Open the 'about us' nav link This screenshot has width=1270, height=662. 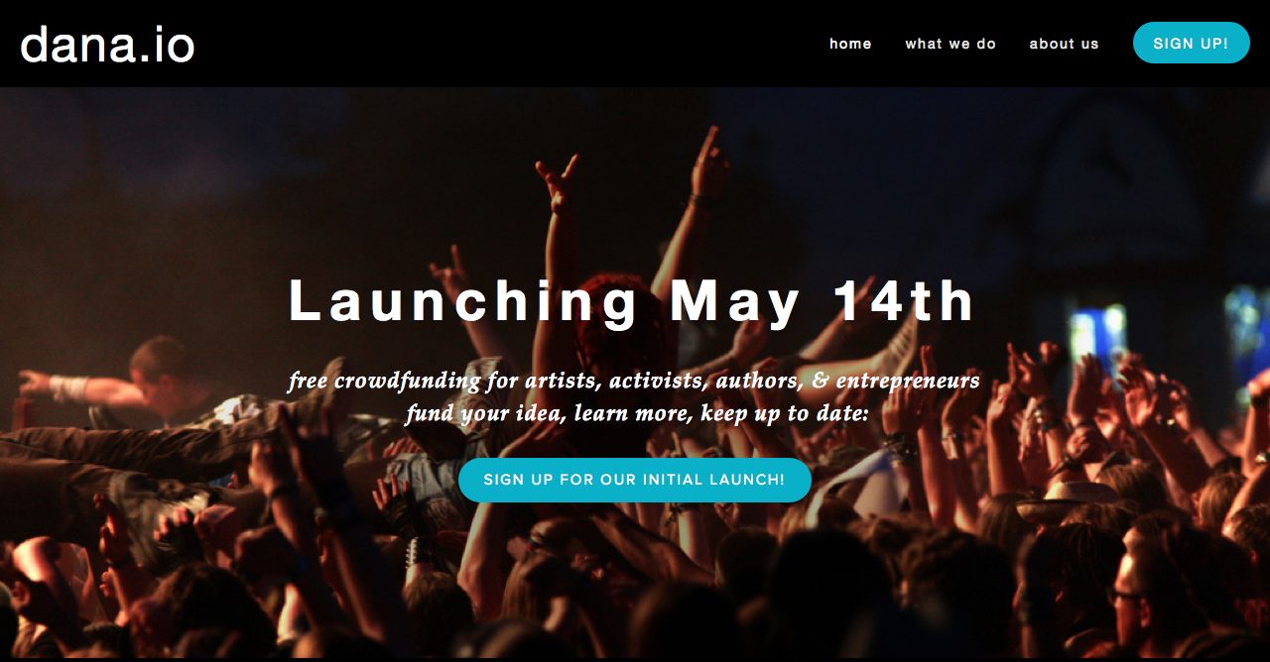[1064, 44]
